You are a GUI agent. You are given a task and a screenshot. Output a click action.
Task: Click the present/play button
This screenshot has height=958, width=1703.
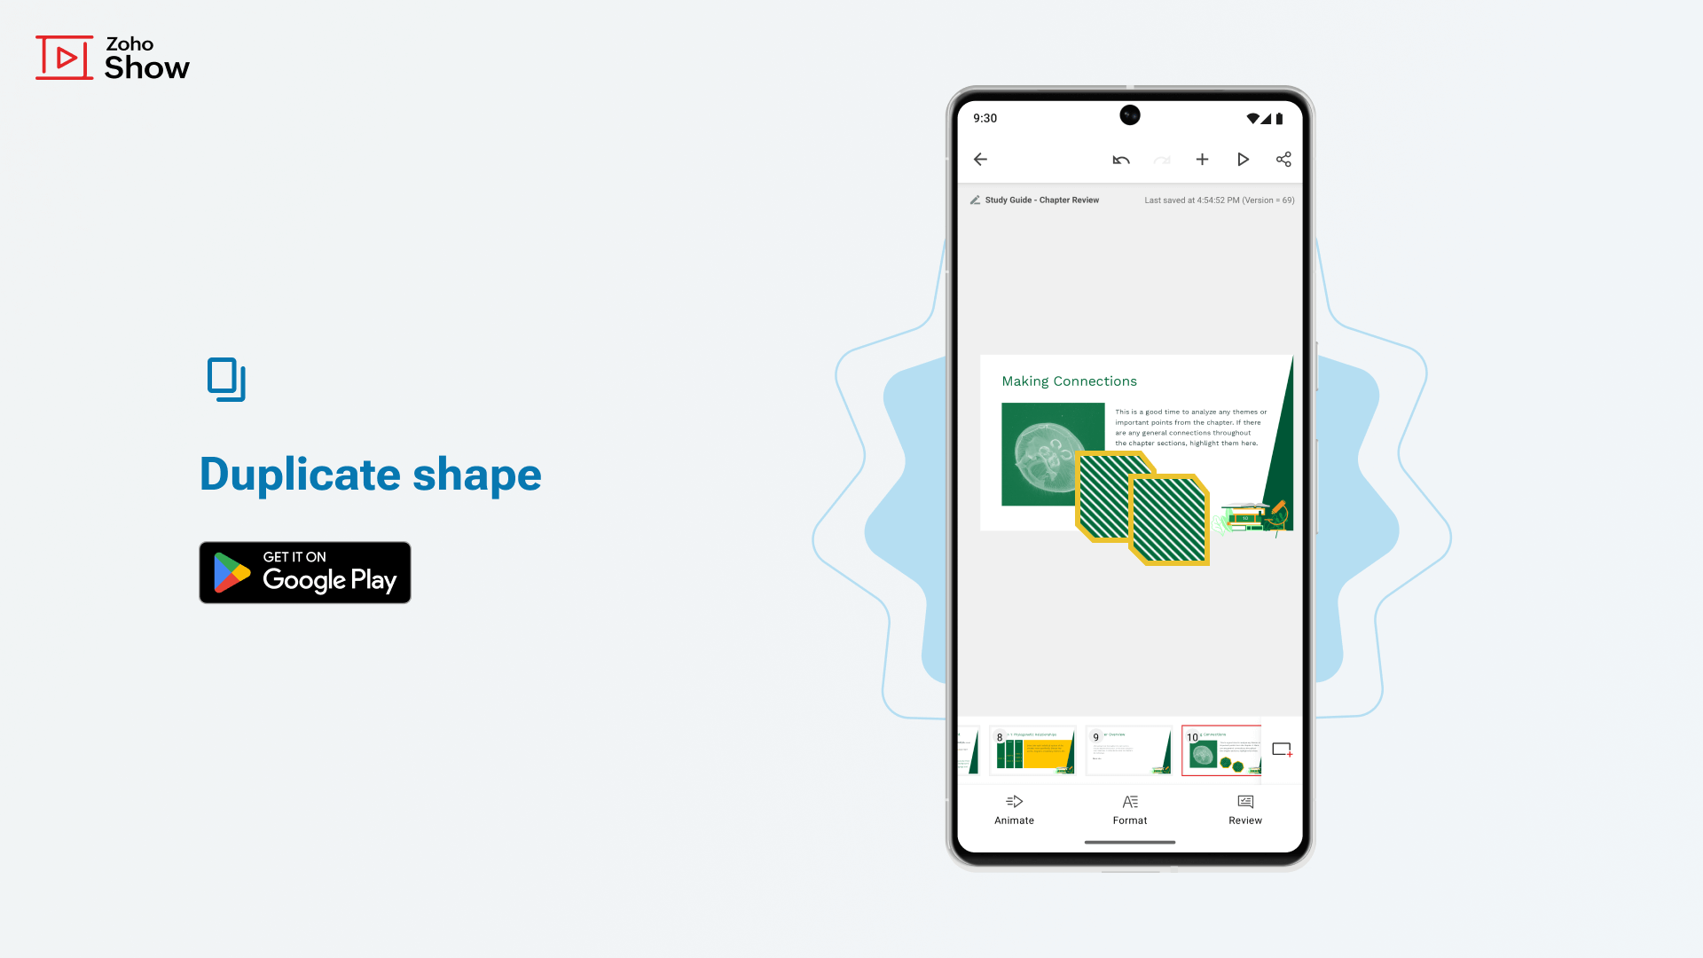click(1244, 159)
